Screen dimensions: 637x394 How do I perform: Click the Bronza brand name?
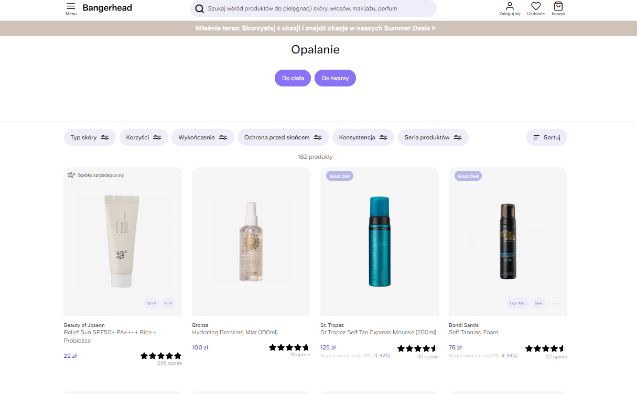200,325
